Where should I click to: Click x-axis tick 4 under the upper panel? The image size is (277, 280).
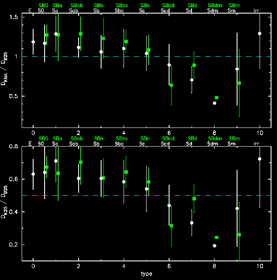click(124, 133)
